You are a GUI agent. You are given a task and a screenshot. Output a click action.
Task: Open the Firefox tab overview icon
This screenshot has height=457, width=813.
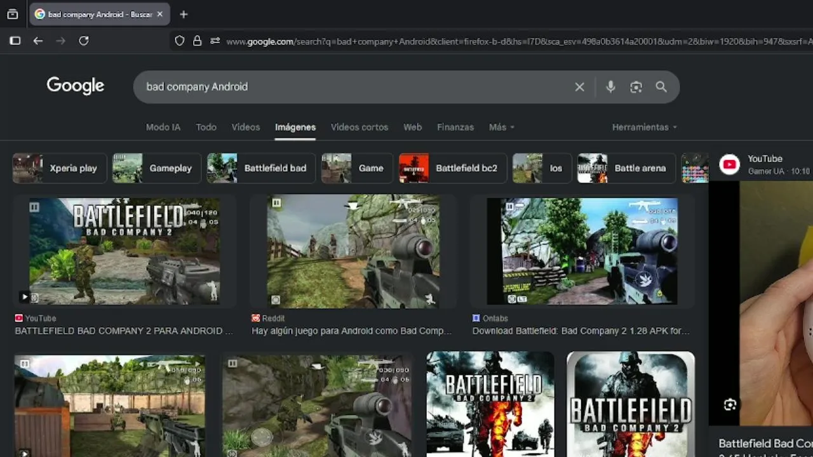point(13,14)
